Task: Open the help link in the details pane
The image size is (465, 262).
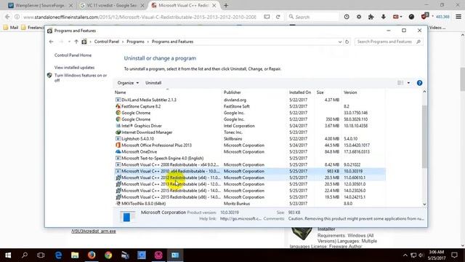Action: pos(240,218)
